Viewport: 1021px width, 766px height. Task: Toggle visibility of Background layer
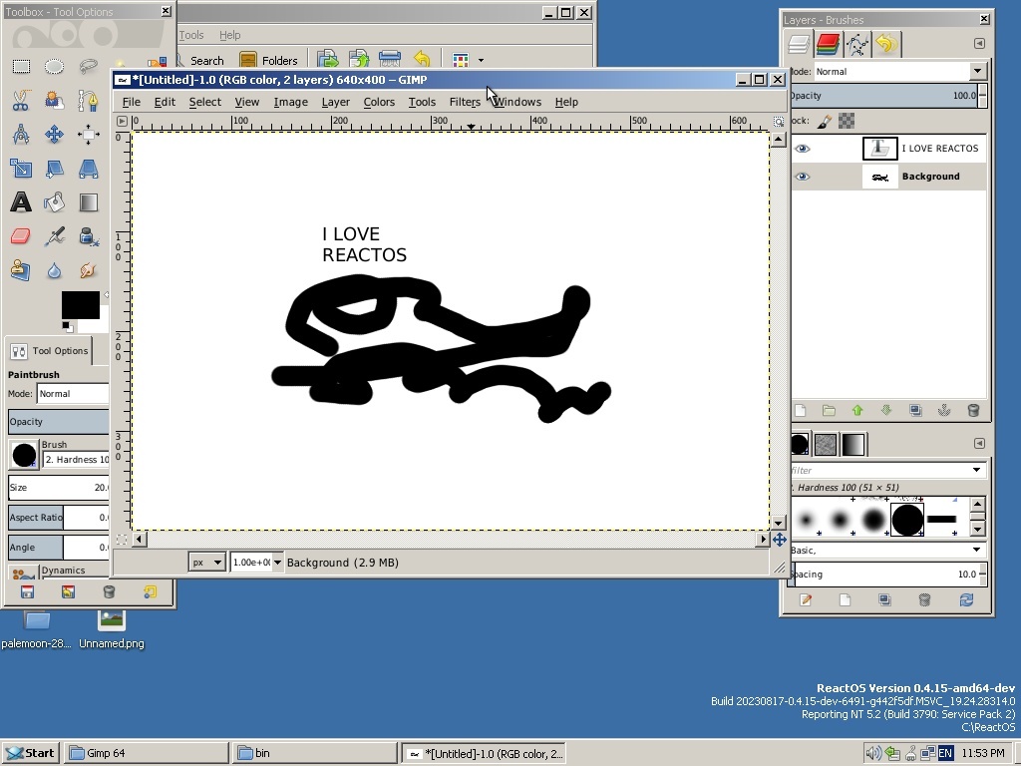click(803, 177)
